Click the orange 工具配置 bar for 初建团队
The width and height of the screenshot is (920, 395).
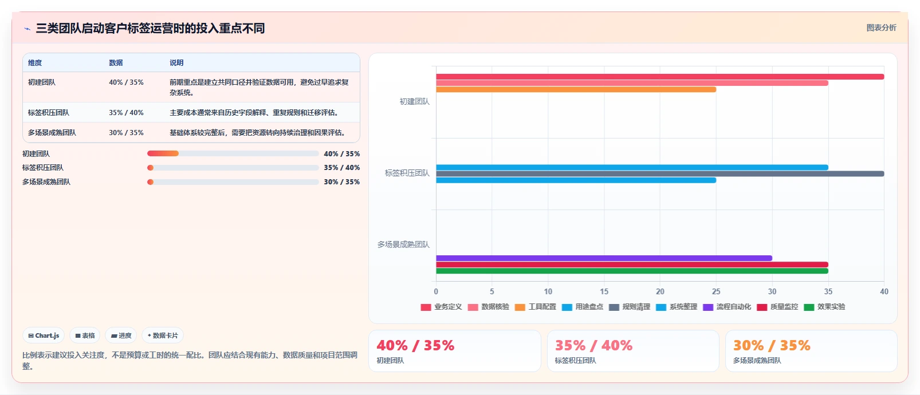(576, 89)
